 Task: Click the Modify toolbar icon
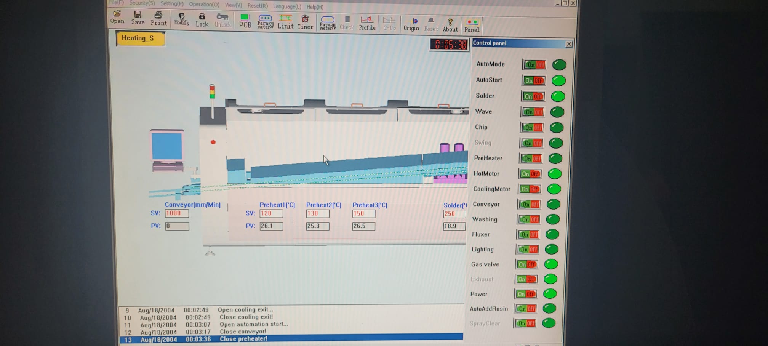pyautogui.click(x=182, y=19)
